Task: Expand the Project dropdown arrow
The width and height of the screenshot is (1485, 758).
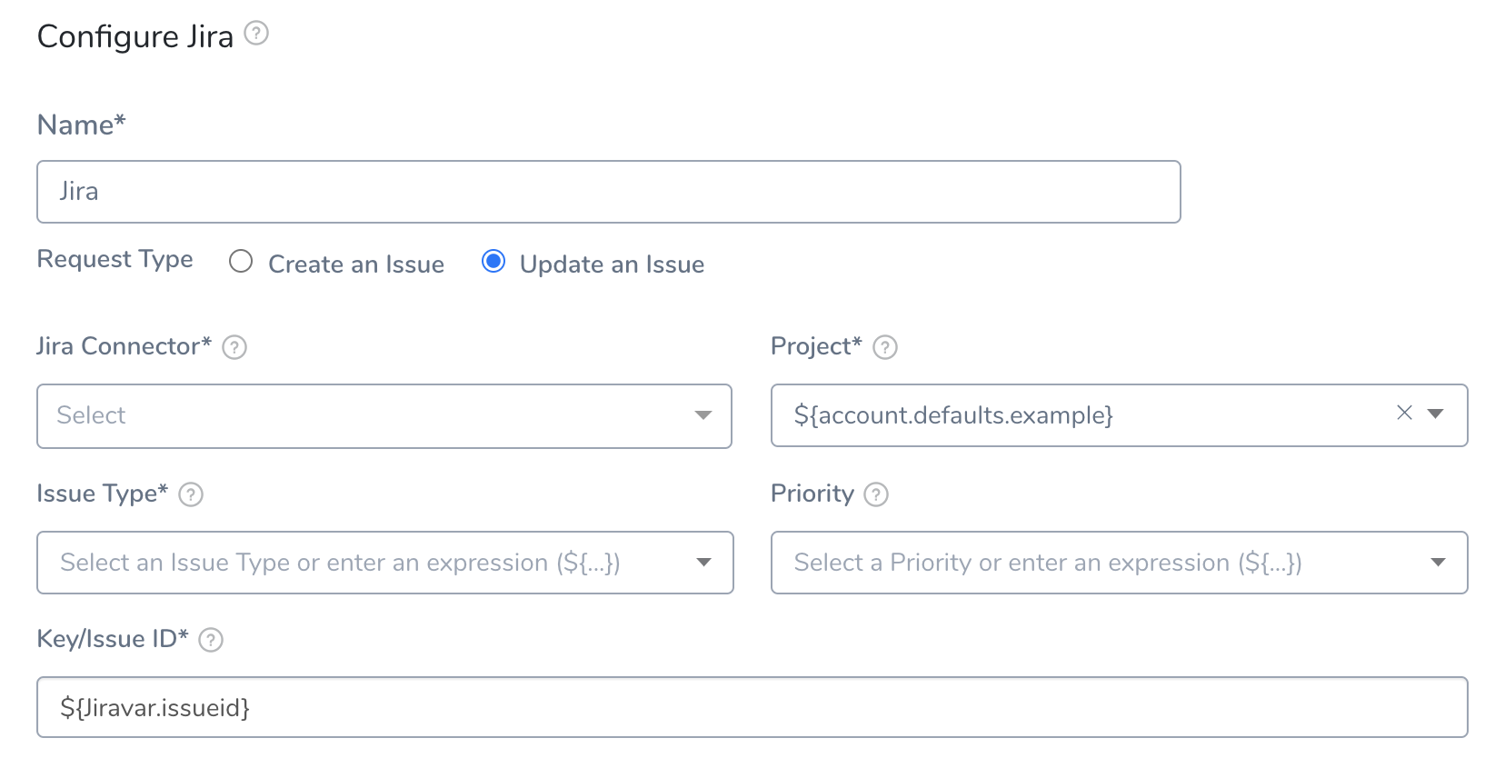Action: [1436, 414]
